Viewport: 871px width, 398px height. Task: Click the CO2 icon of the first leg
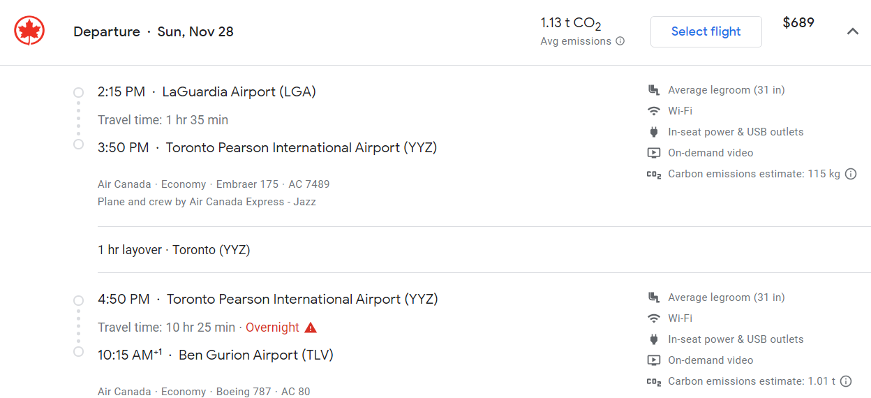[654, 175]
